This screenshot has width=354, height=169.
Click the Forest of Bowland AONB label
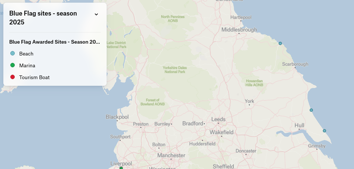coord(152,102)
